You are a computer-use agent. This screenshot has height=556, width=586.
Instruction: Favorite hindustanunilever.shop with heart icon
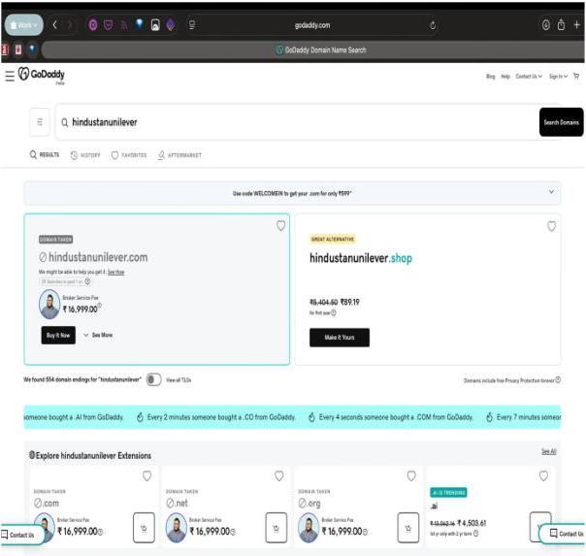pyautogui.click(x=551, y=226)
